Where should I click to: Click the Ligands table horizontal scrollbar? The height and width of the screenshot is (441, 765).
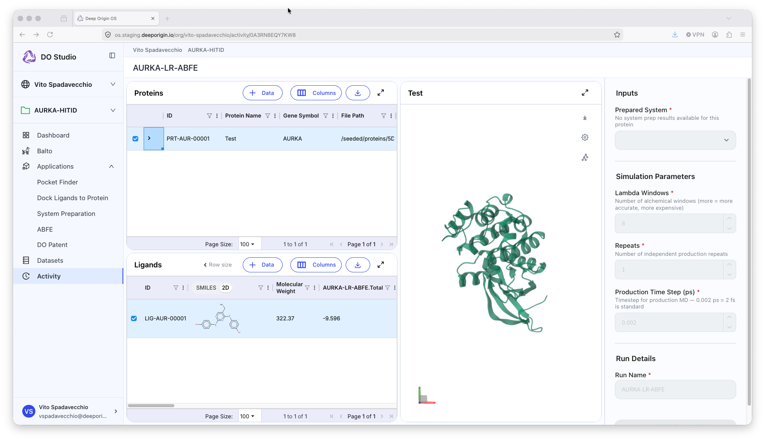(151, 406)
